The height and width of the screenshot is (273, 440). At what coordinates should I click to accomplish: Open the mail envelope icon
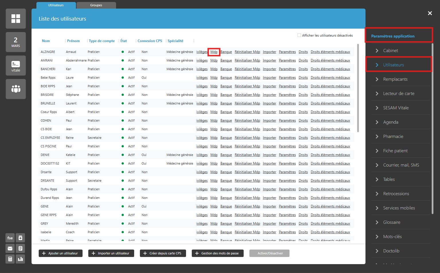click(10, 248)
